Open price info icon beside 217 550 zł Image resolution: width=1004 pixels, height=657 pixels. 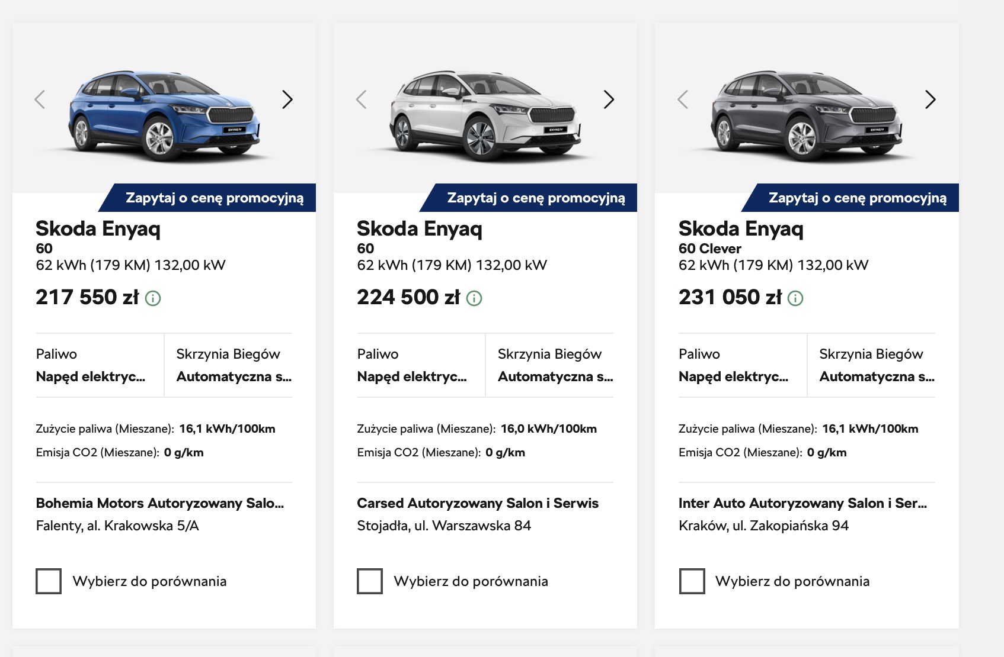[x=153, y=298]
